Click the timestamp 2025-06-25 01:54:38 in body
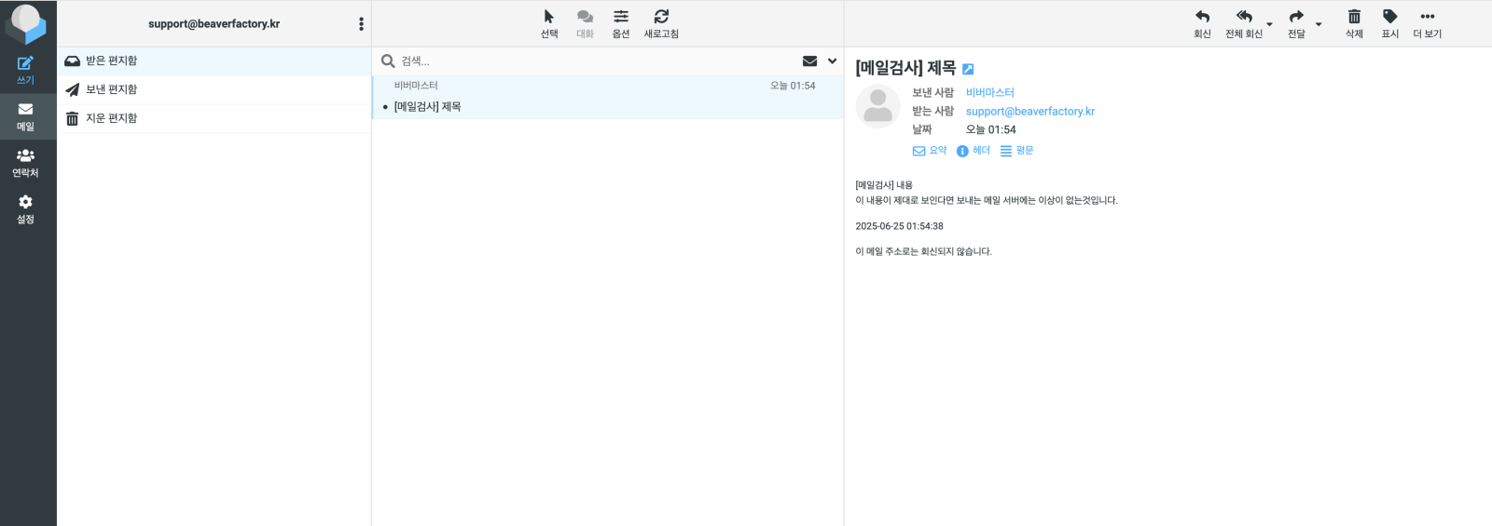Viewport: 1492px width, 526px height. click(x=900, y=226)
